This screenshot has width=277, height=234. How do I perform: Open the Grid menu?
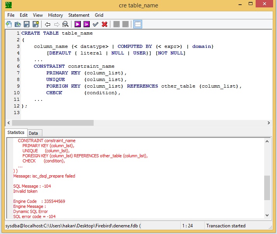point(99,15)
